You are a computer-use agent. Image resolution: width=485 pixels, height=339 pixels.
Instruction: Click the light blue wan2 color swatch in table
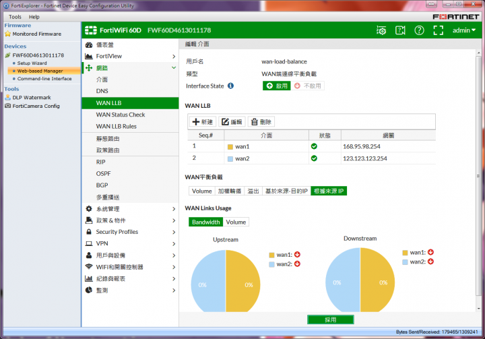(x=230, y=159)
